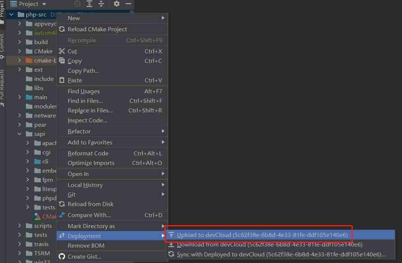Open the Commit tool window tab
This screenshot has width=402, height=263.
(x=2, y=46)
